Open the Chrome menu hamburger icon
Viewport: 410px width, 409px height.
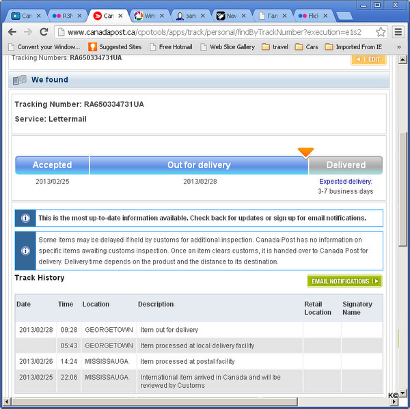click(398, 32)
